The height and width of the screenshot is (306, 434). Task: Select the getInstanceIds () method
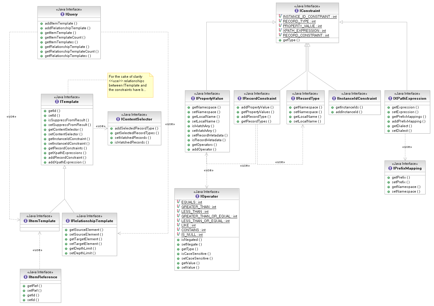point(349,108)
